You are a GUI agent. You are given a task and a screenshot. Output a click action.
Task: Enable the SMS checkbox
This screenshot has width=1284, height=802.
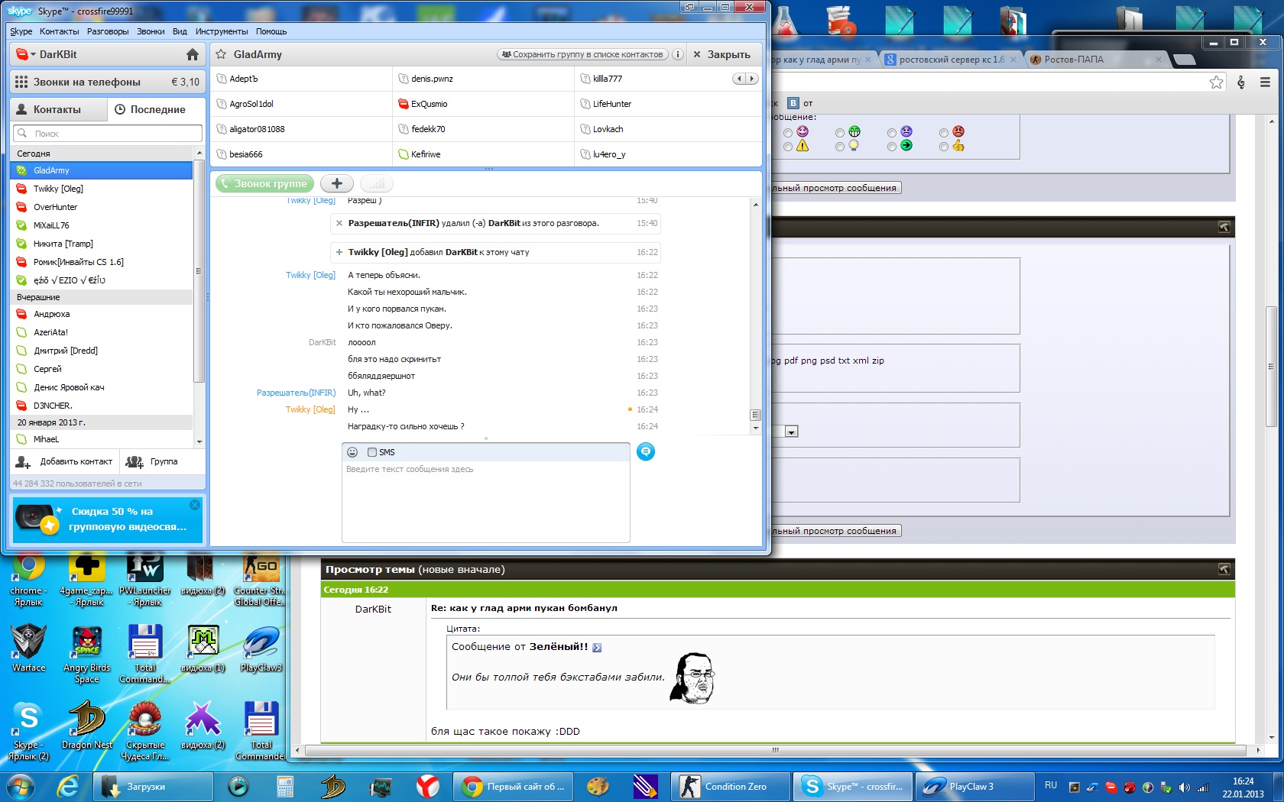372,452
